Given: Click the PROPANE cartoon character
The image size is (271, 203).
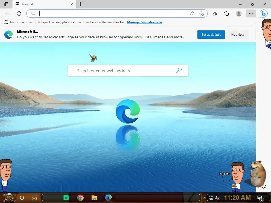Looking at the screenshot, I should tap(238, 177).
